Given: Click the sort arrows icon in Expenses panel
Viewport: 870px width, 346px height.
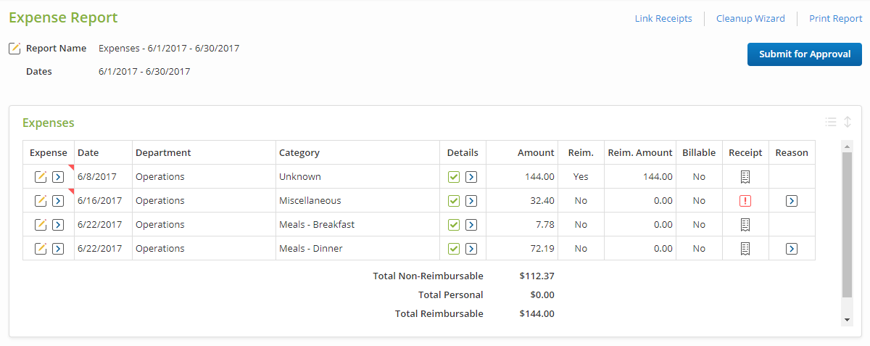Looking at the screenshot, I should pyautogui.click(x=848, y=122).
